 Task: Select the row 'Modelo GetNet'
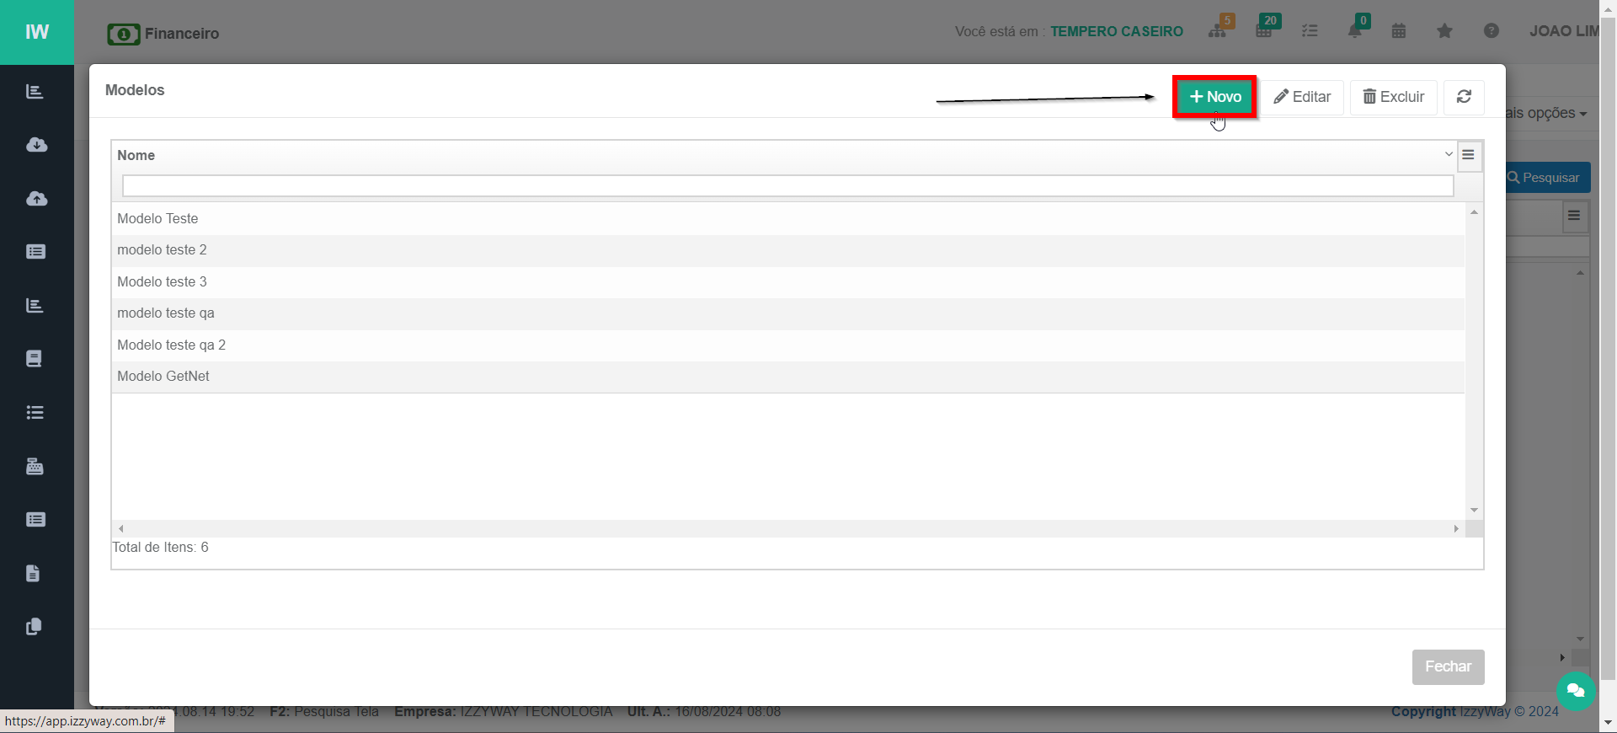pyautogui.click(x=788, y=377)
